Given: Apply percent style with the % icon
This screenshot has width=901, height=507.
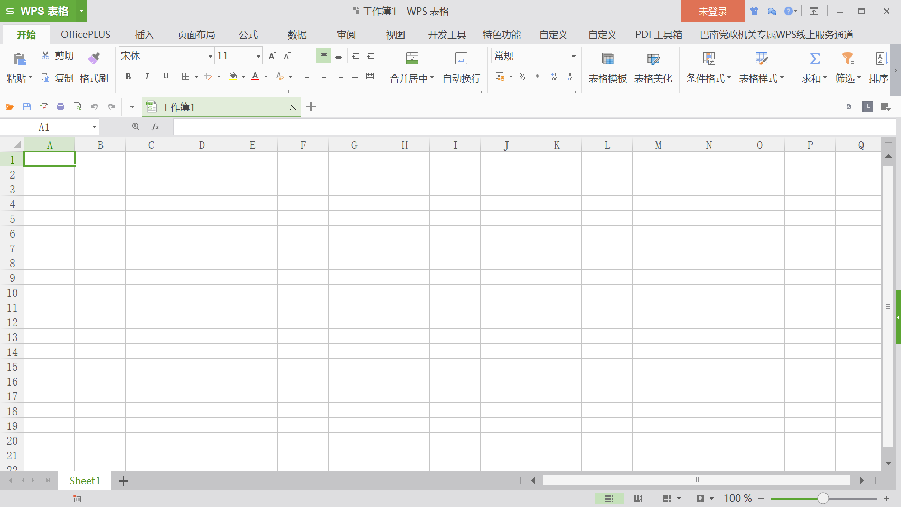Looking at the screenshot, I should point(522,77).
